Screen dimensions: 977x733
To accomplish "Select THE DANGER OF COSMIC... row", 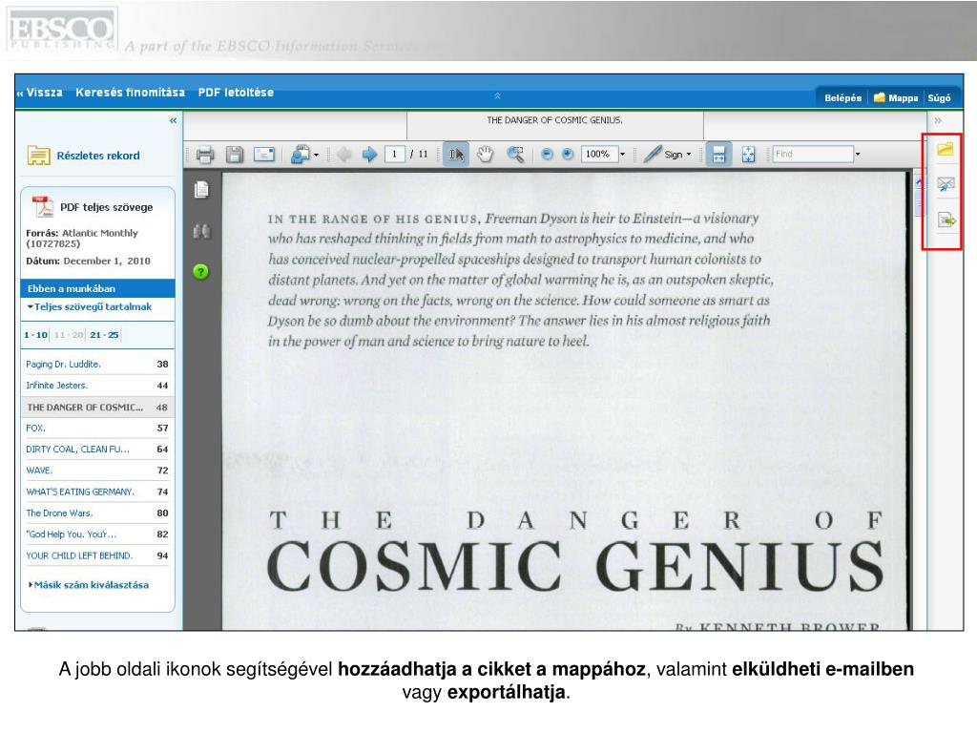I will 97,407.
